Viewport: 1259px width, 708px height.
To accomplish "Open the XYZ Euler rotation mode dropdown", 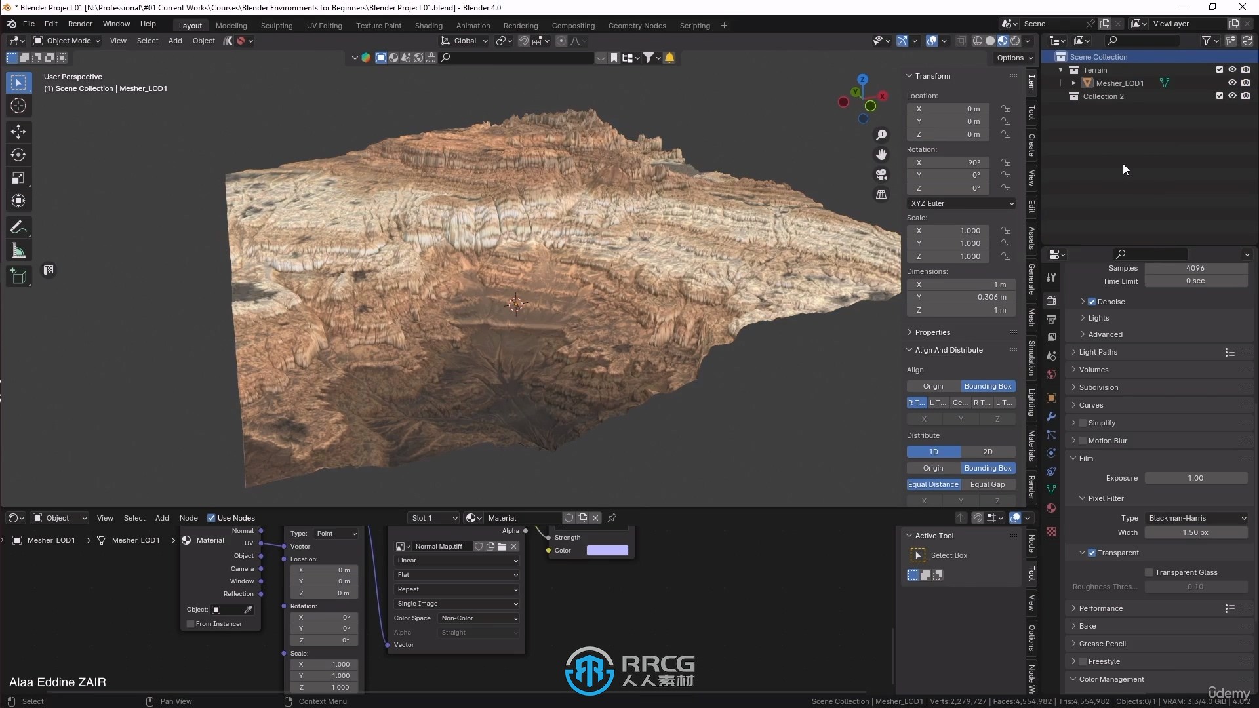I will (x=961, y=203).
